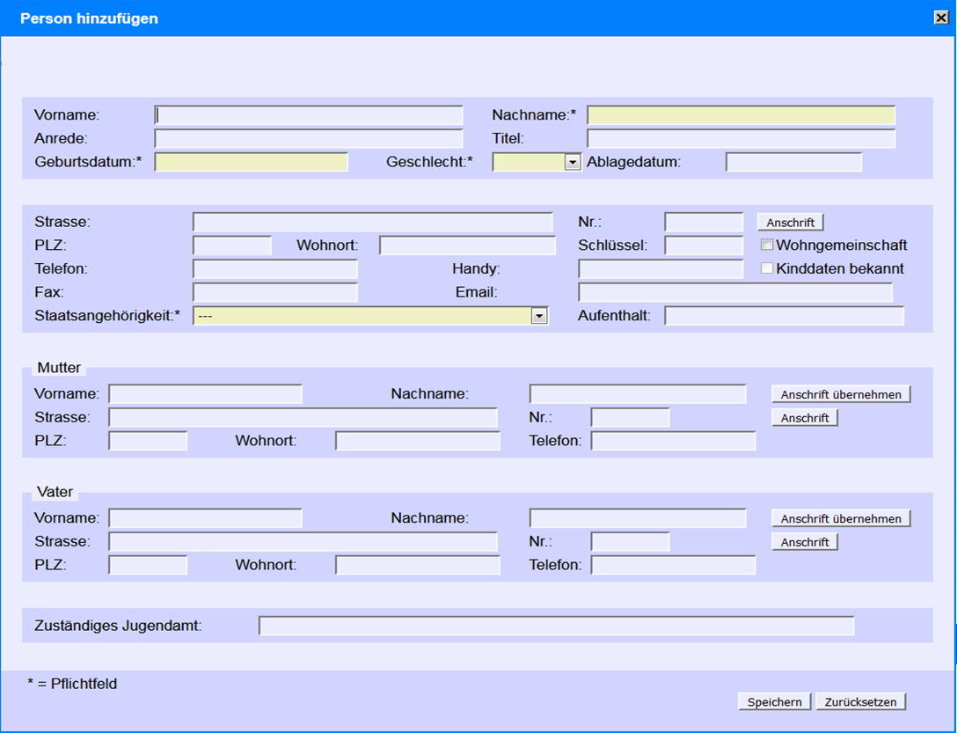The image size is (957, 733).
Task: Focus the Handy number field
Action: coord(661,269)
